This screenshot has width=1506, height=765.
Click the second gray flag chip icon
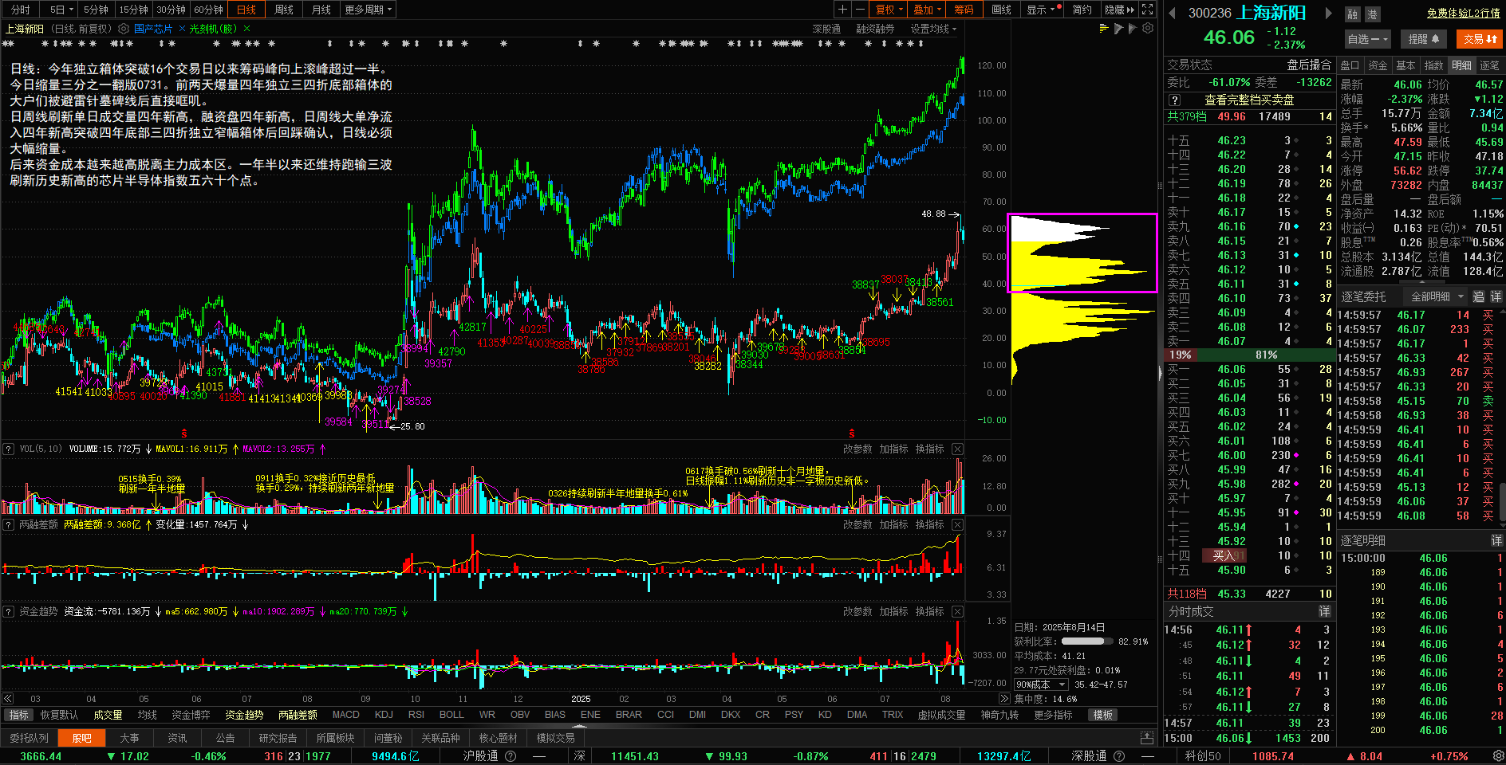(x=1133, y=28)
